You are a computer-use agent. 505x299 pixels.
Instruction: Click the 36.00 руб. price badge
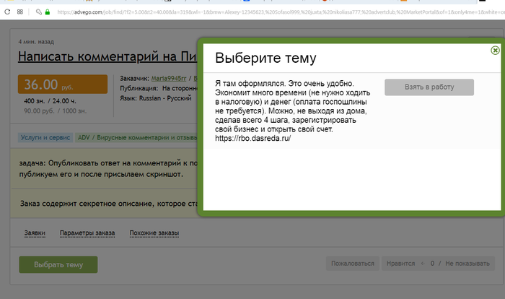tap(63, 84)
